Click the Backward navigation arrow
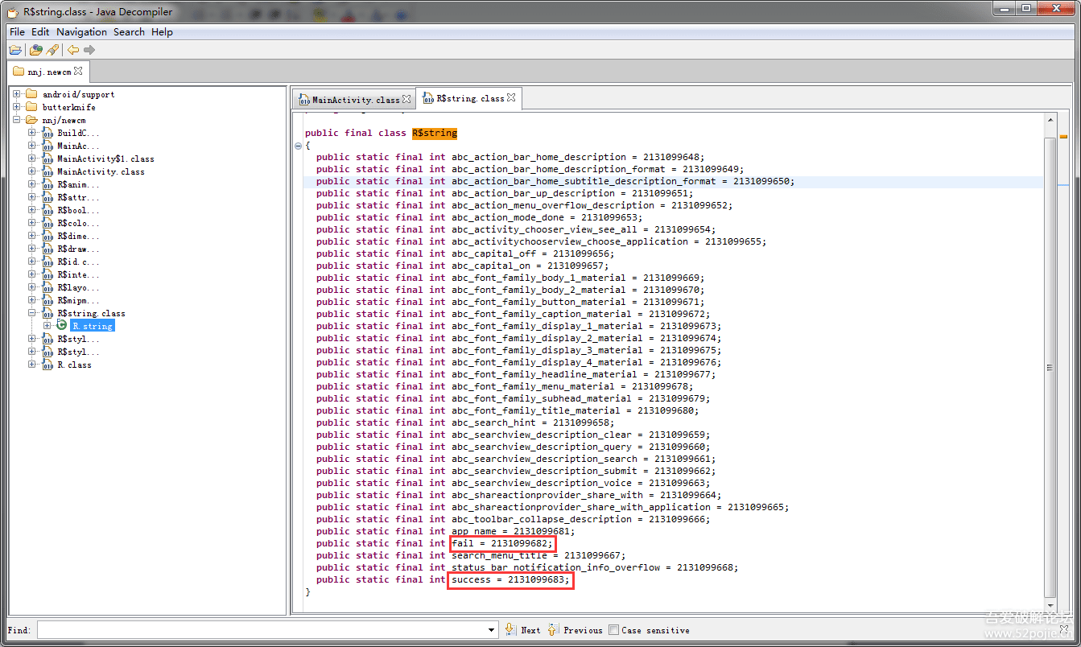The image size is (1081, 647). tap(73, 50)
